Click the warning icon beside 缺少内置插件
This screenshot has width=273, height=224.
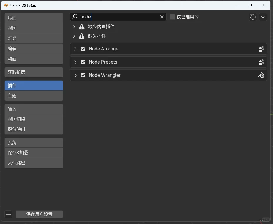[x=81, y=26]
